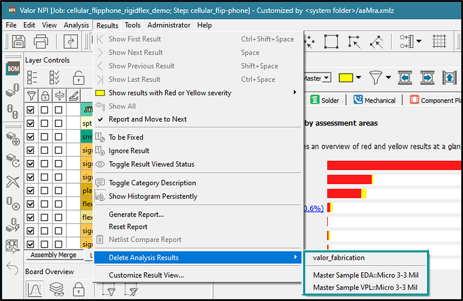Click the Save icon in toolbar
Image resolution: width=463 pixels, height=301 pixels.
18,41
